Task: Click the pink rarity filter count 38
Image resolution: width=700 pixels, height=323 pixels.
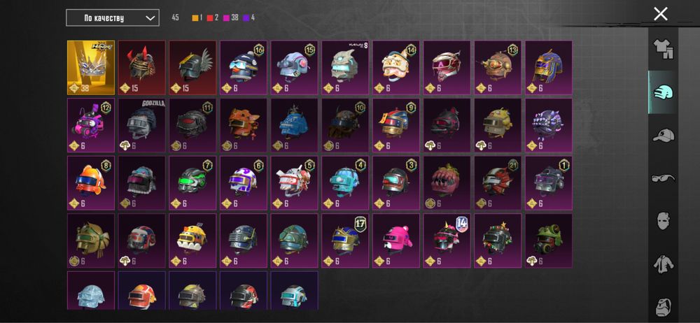Action: (234, 18)
